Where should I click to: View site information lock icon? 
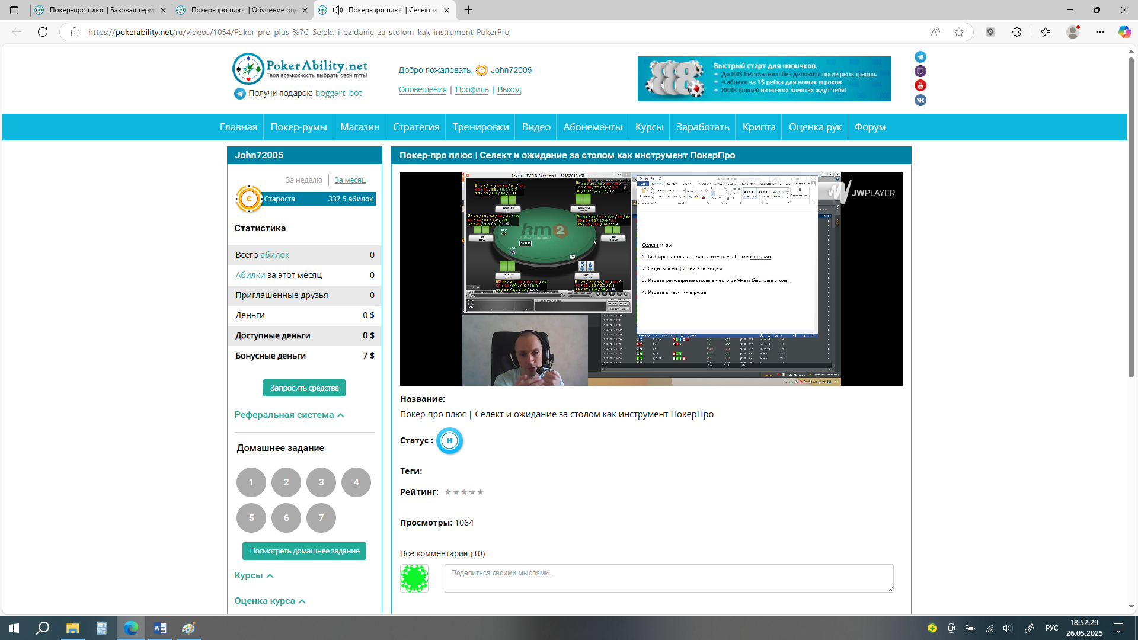click(74, 32)
